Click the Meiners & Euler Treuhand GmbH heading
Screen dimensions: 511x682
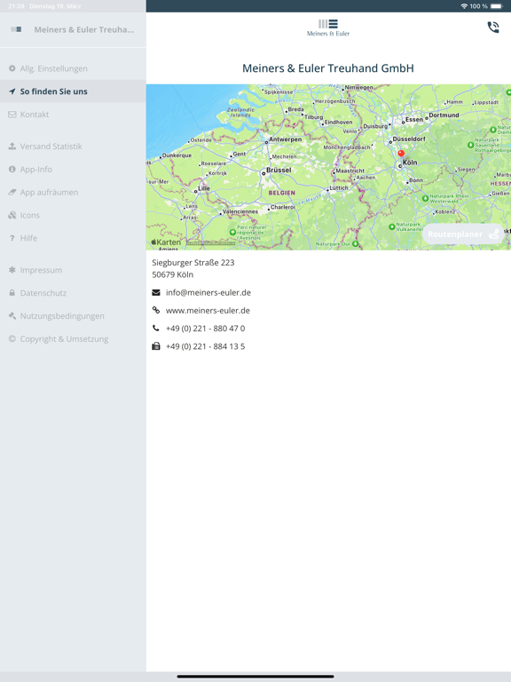point(328,68)
